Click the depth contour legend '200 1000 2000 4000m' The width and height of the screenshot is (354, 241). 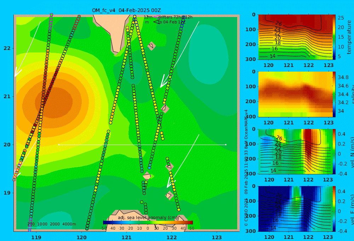pyautogui.click(x=52, y=224)
